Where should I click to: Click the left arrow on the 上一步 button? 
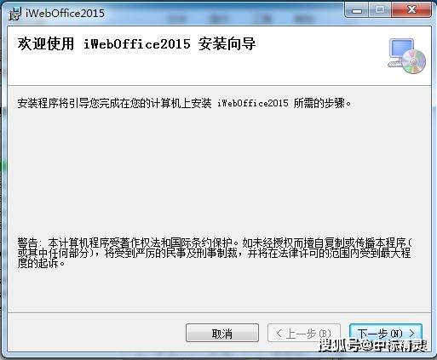pos(279,333)
